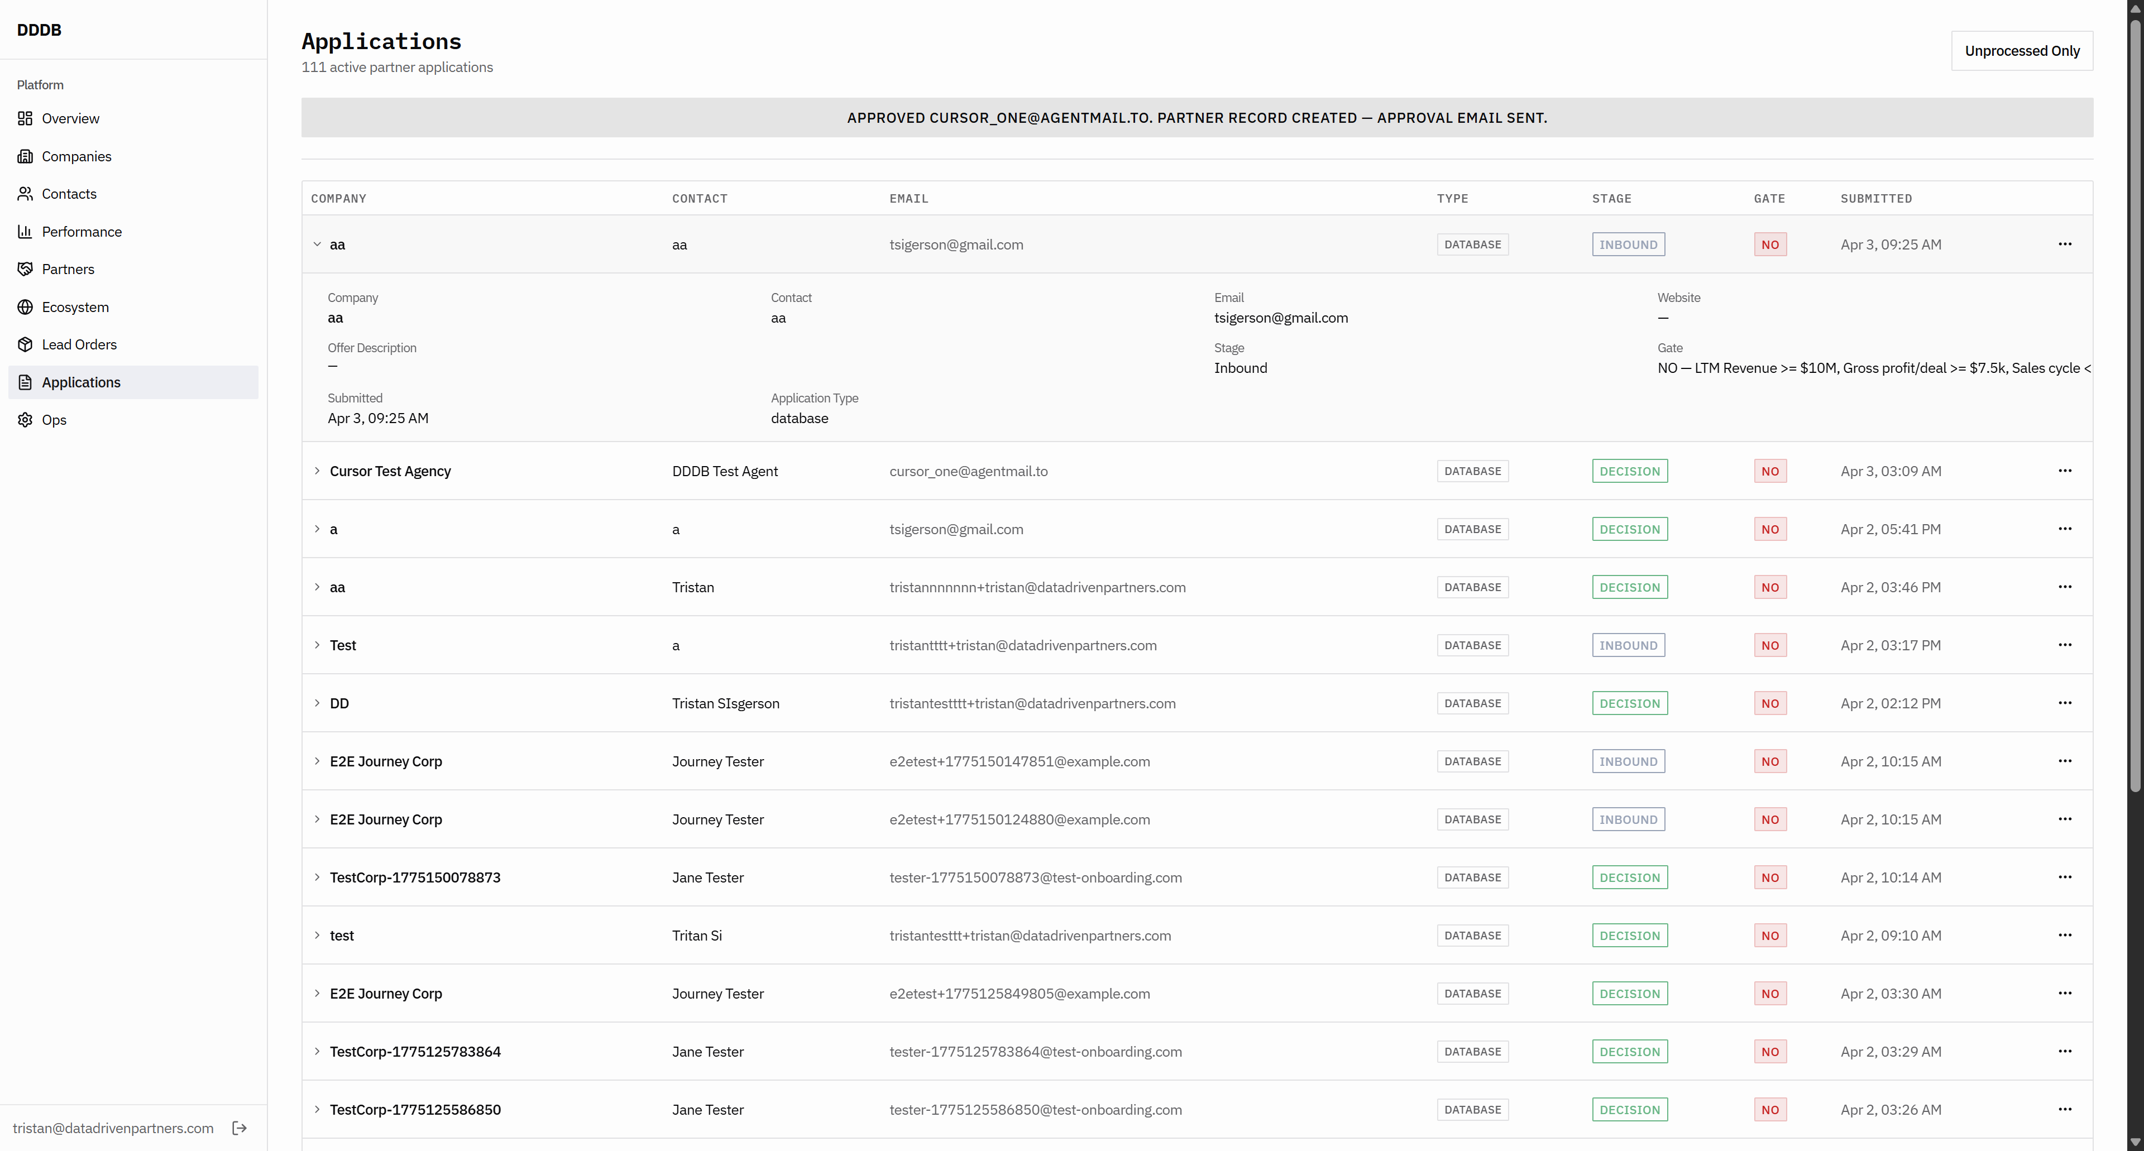Click the Ops gear icon

tap(25, 419)
